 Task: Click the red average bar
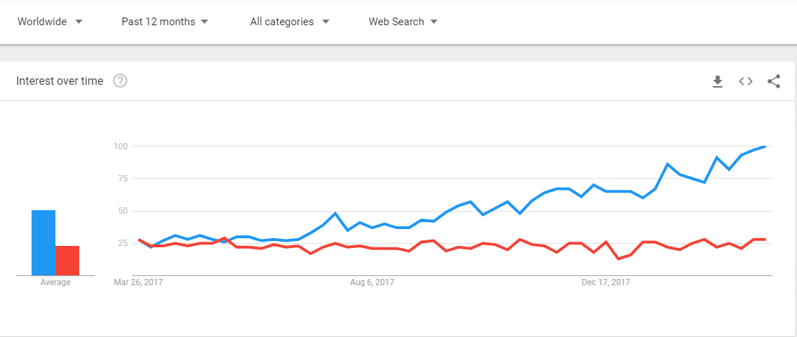tap(67, 260)
